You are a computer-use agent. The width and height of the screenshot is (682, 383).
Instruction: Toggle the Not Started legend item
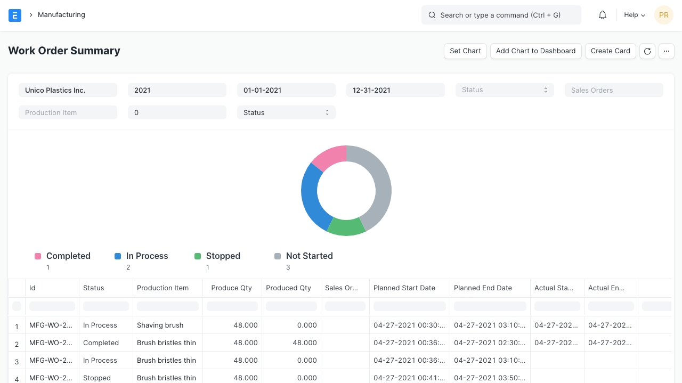309,256
